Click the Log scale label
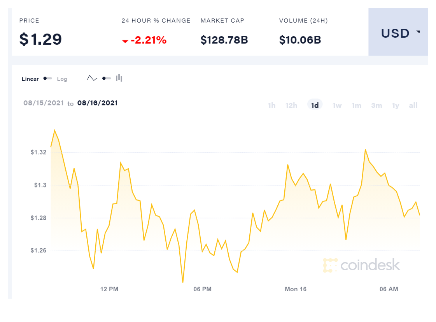436x322 pixels. coord(62,79)
